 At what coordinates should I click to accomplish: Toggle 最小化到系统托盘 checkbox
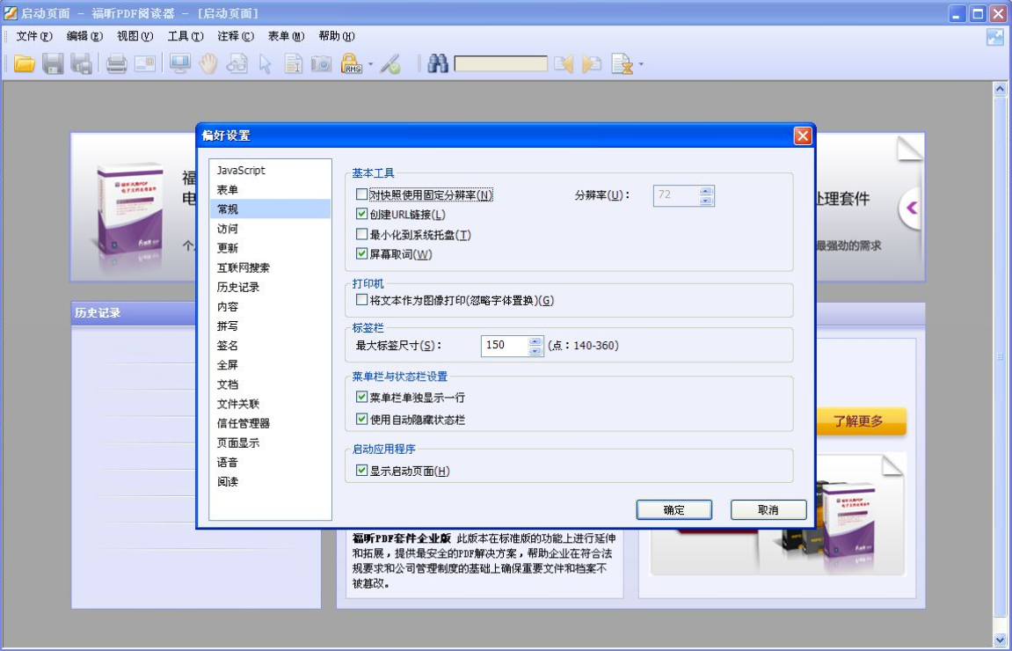click(362, 234)
